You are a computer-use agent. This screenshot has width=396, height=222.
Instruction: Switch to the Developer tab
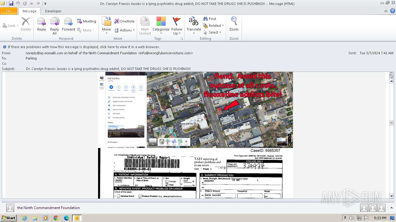point(53,11)
